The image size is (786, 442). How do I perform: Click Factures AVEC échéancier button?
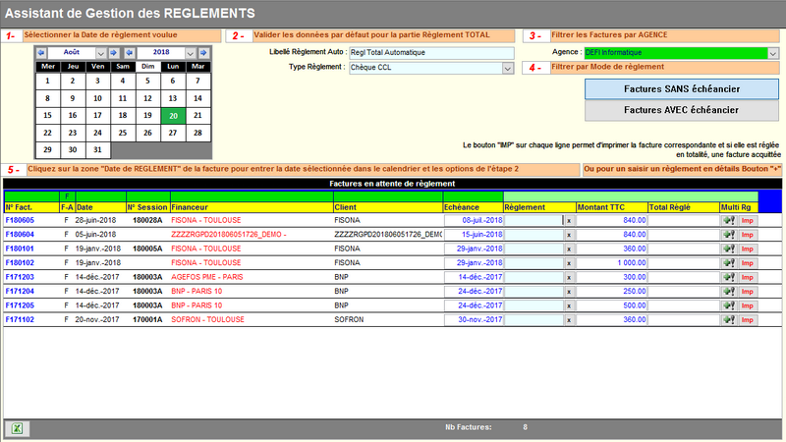pos(681,110)
